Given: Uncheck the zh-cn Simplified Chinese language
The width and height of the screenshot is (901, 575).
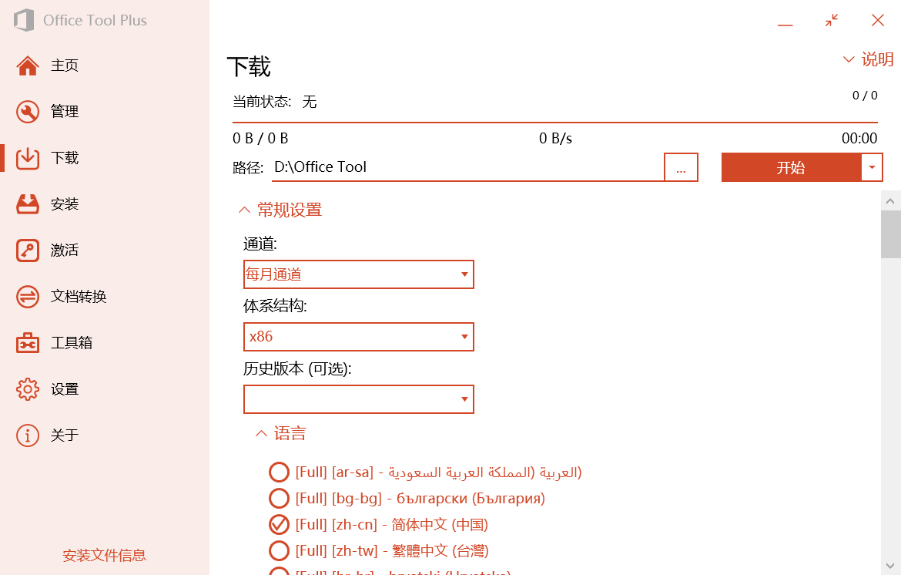Looking at the screenshot, I should pyautogui.click(x=279, y=524).
